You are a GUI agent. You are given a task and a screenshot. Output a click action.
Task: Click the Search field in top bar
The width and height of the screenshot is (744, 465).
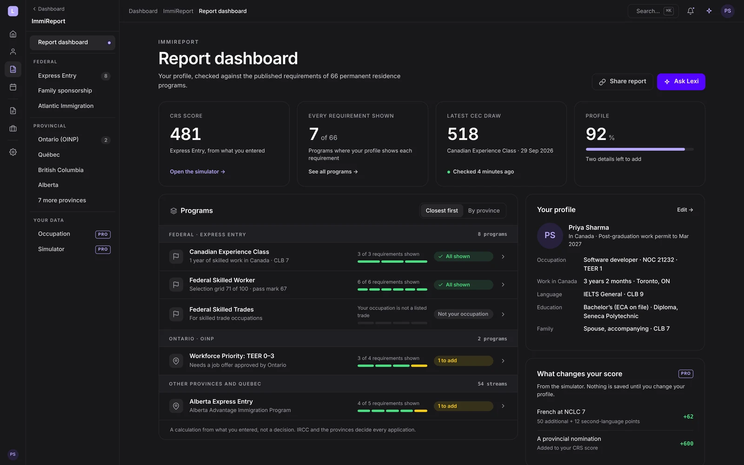(653, 11)
